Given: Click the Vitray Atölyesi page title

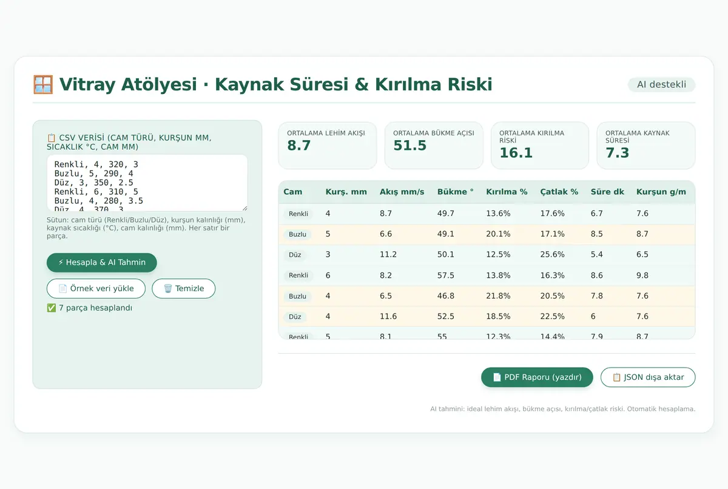Looking at the screenshot, I should [275, 84].
